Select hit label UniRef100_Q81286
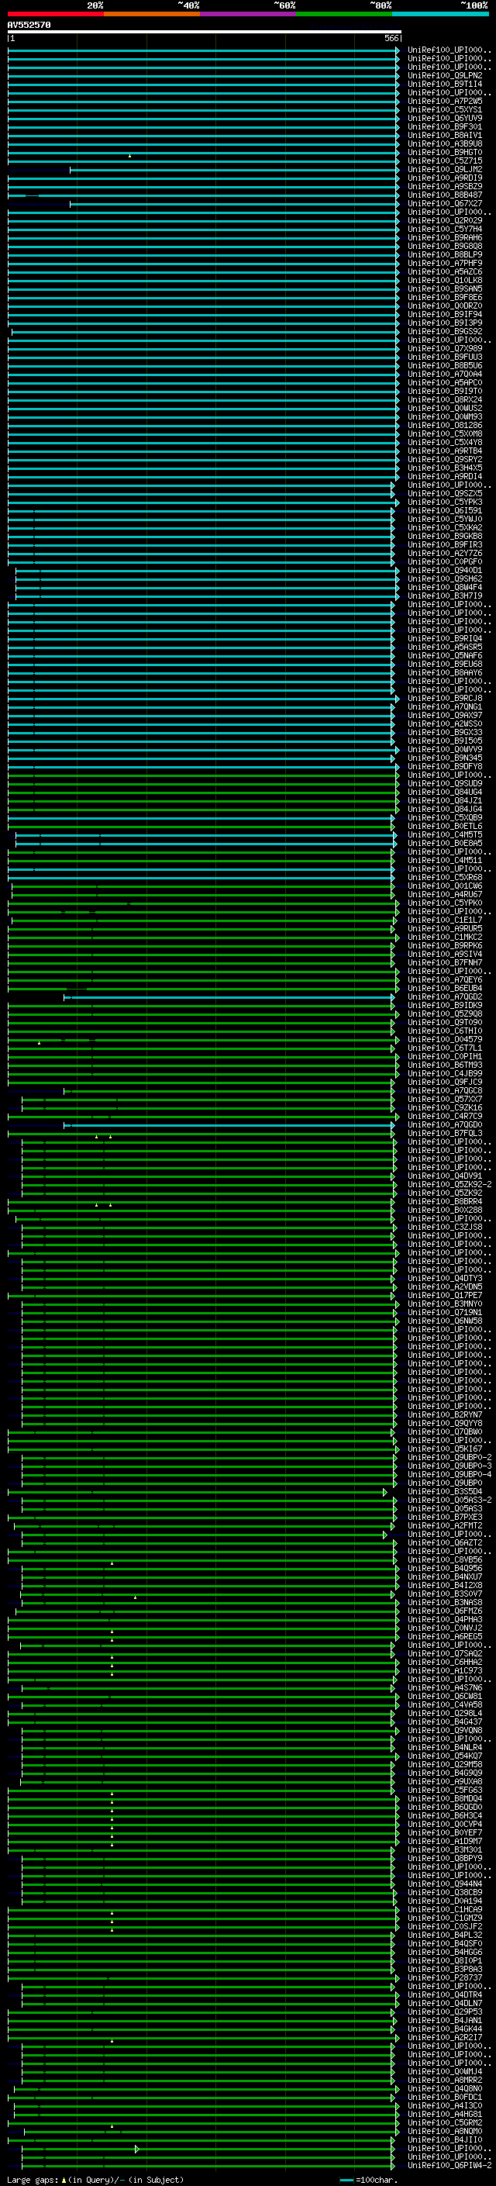 tap(445, 425)
